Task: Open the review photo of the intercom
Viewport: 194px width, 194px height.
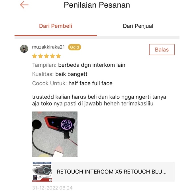Action: point(55,134)
